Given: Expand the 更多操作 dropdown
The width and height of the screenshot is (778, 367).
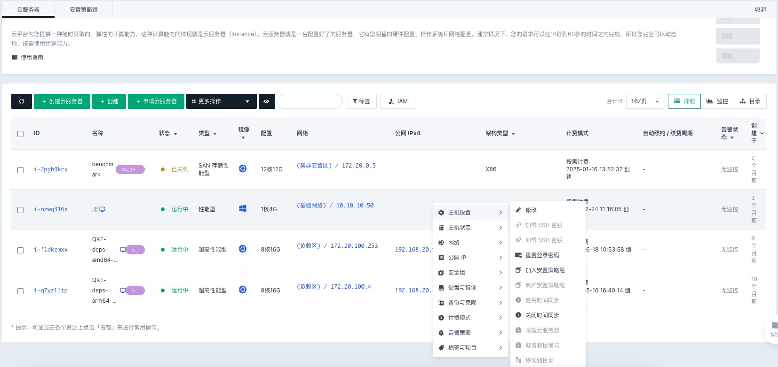Looking at the screenshot, I should tap(221, 101).
